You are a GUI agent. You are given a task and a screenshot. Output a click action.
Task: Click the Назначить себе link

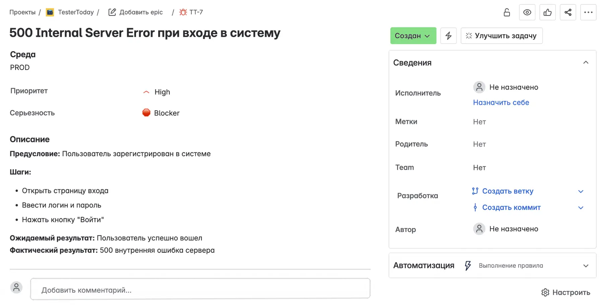501,102
